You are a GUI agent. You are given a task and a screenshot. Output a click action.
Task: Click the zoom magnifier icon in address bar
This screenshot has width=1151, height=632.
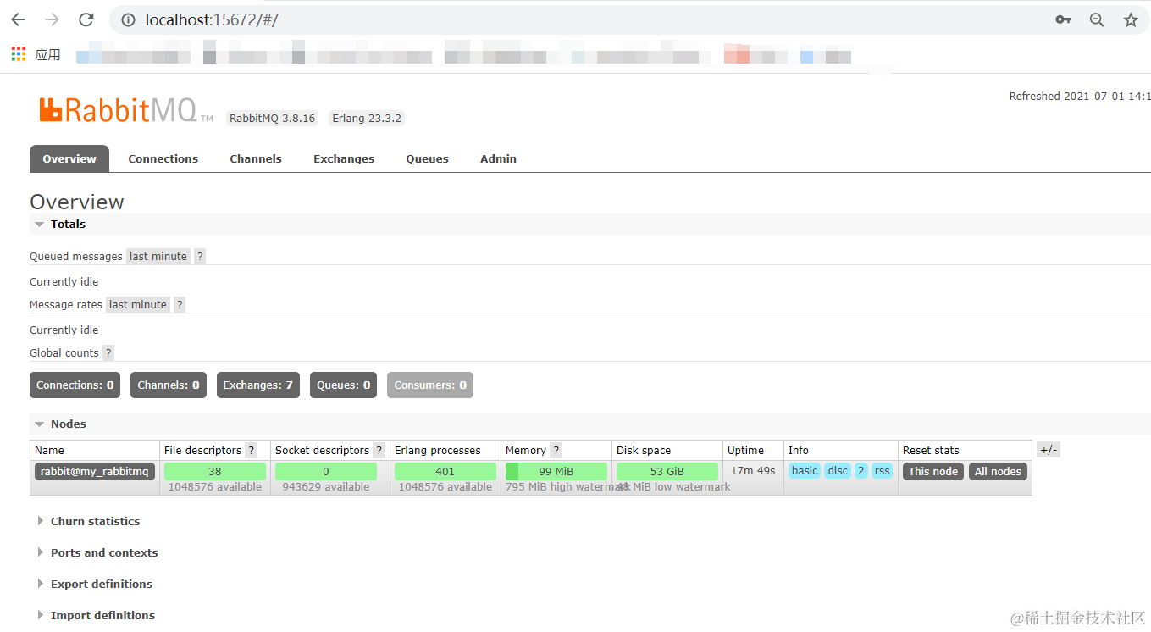click(1097, 19)
